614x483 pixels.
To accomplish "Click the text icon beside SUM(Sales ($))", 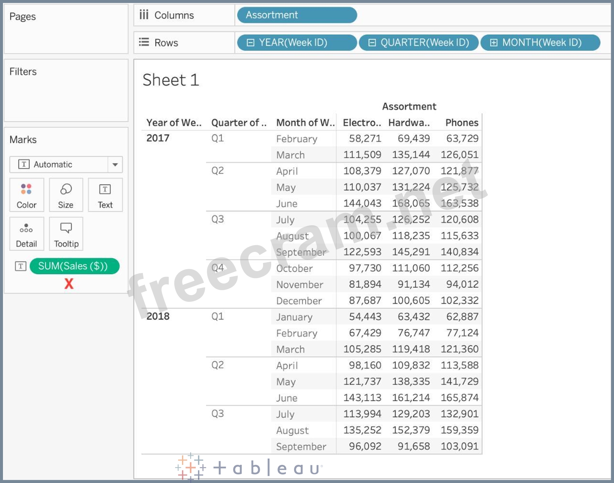I will coord(21,266).
